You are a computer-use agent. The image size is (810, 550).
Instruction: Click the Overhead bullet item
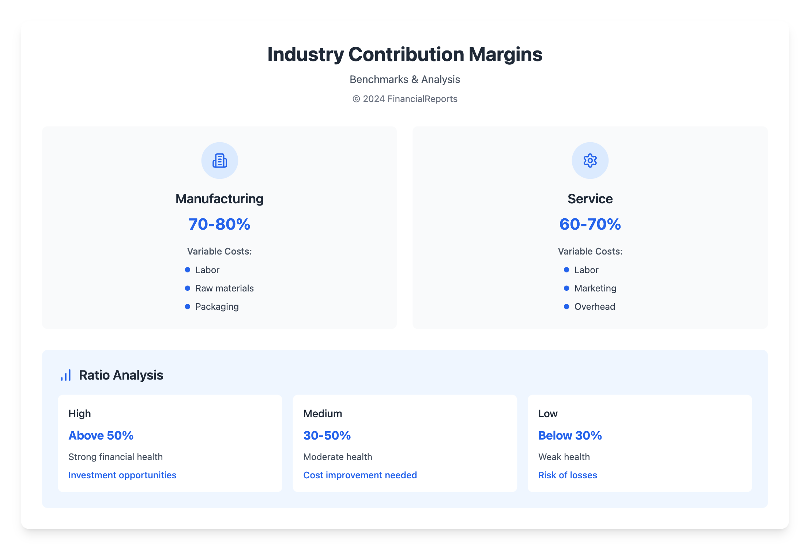[595, 306]
